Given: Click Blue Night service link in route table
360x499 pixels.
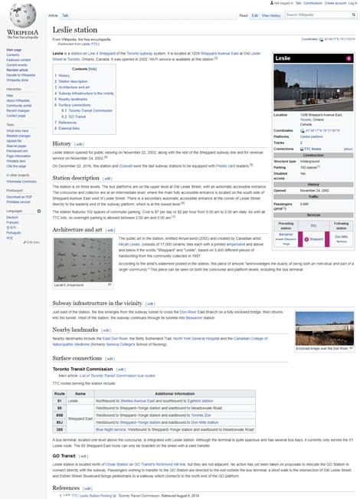Looking at the screenshot, I should tap(111, 429).
